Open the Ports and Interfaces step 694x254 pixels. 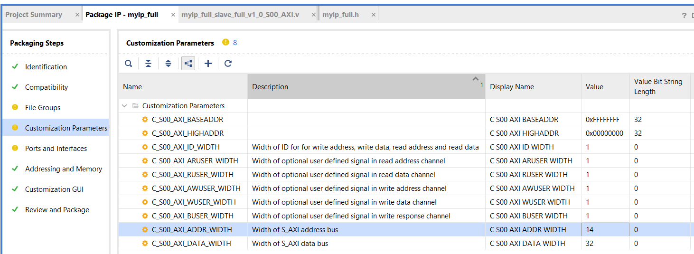(x=56, y=149)
